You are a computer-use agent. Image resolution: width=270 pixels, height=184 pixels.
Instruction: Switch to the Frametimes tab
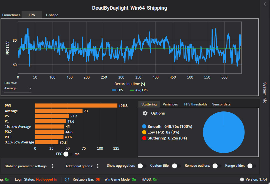[x=11, y=15]
